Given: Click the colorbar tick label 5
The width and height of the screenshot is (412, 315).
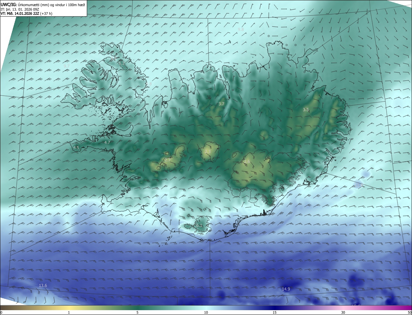Looking at the screenshot, I should [137, 312].
